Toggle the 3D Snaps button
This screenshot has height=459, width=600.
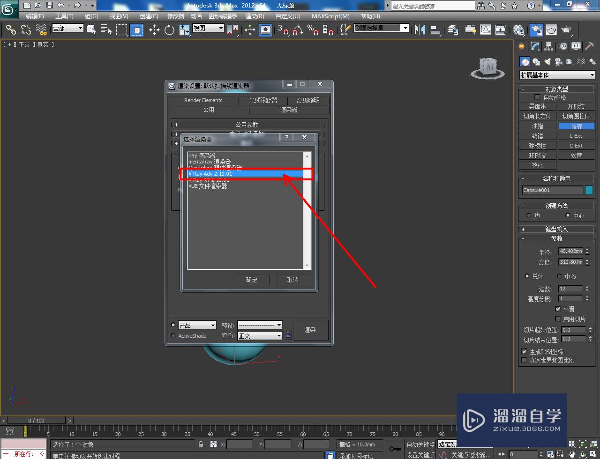click(x=283, y=30)
